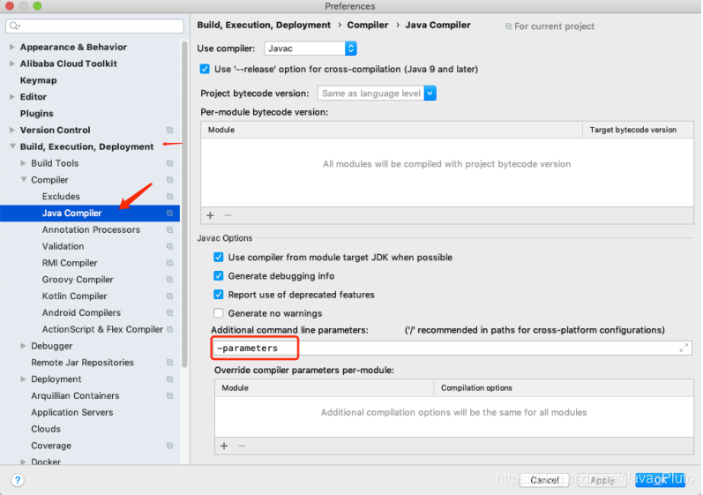Confirm preferences with the OK button
Screen dimensions: 703x495
[660, 480]
